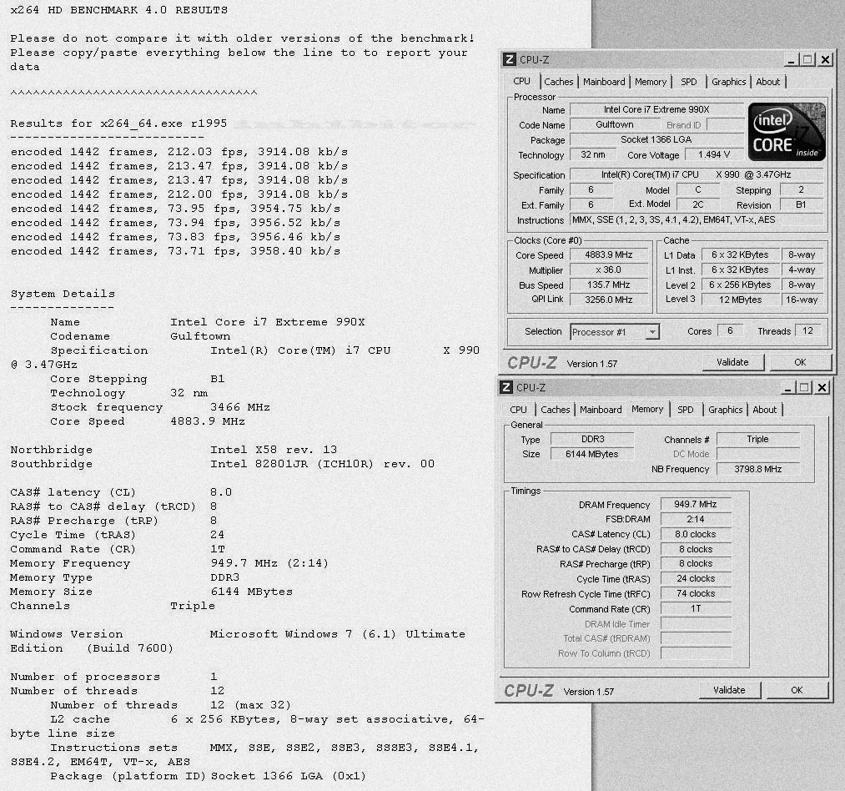Click the result line with 212.03 fps

click(x=179, y=152)
